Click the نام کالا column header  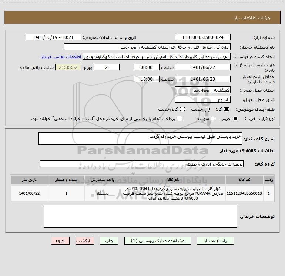[x=173, y=180]
